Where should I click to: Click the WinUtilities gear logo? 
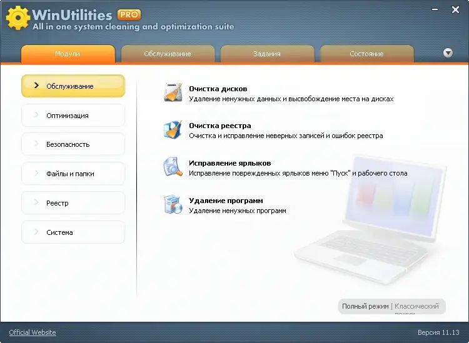[18, 18]
